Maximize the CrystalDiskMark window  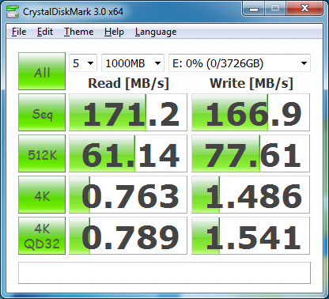point(275,9)
